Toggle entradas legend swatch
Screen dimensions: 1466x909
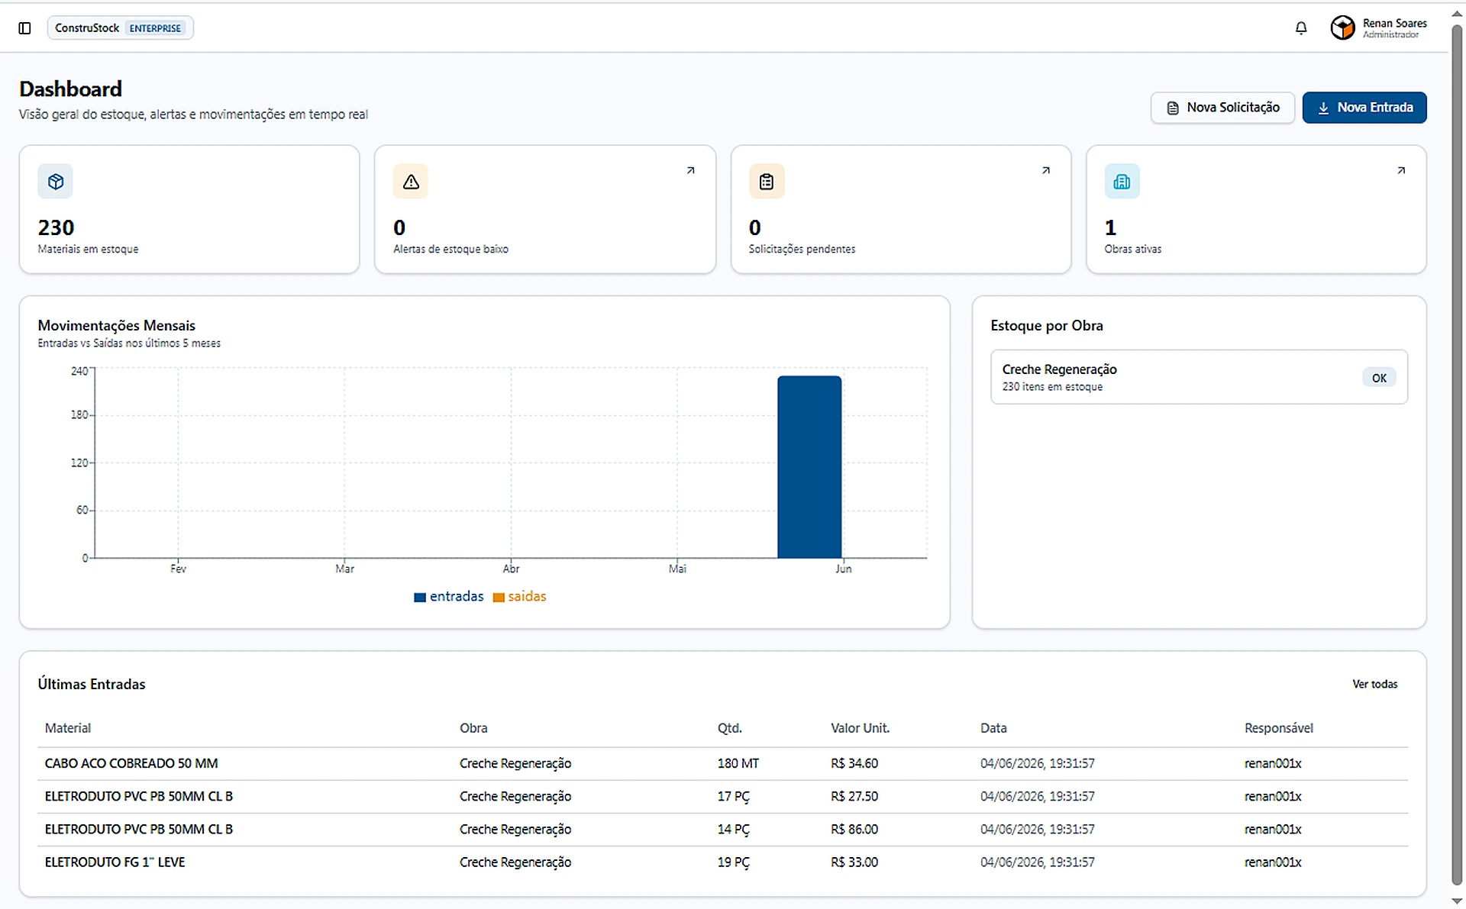(419, 598)
